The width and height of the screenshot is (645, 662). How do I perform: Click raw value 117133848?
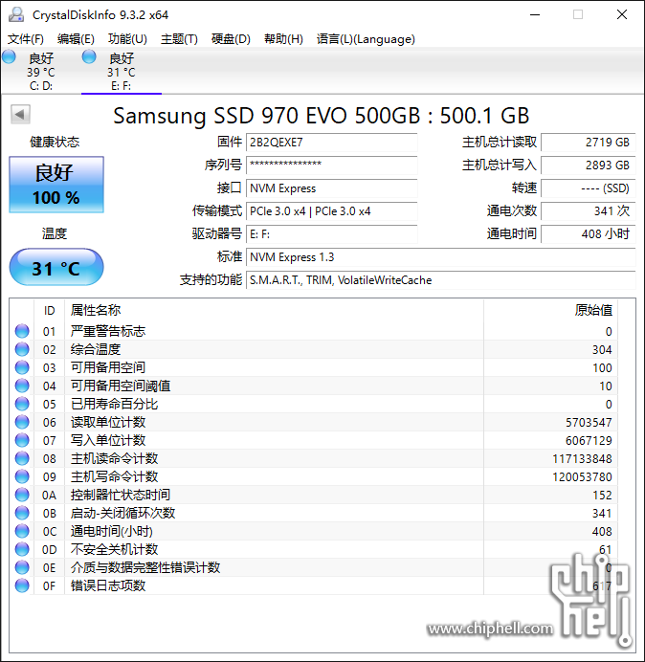tap(583, 458)
